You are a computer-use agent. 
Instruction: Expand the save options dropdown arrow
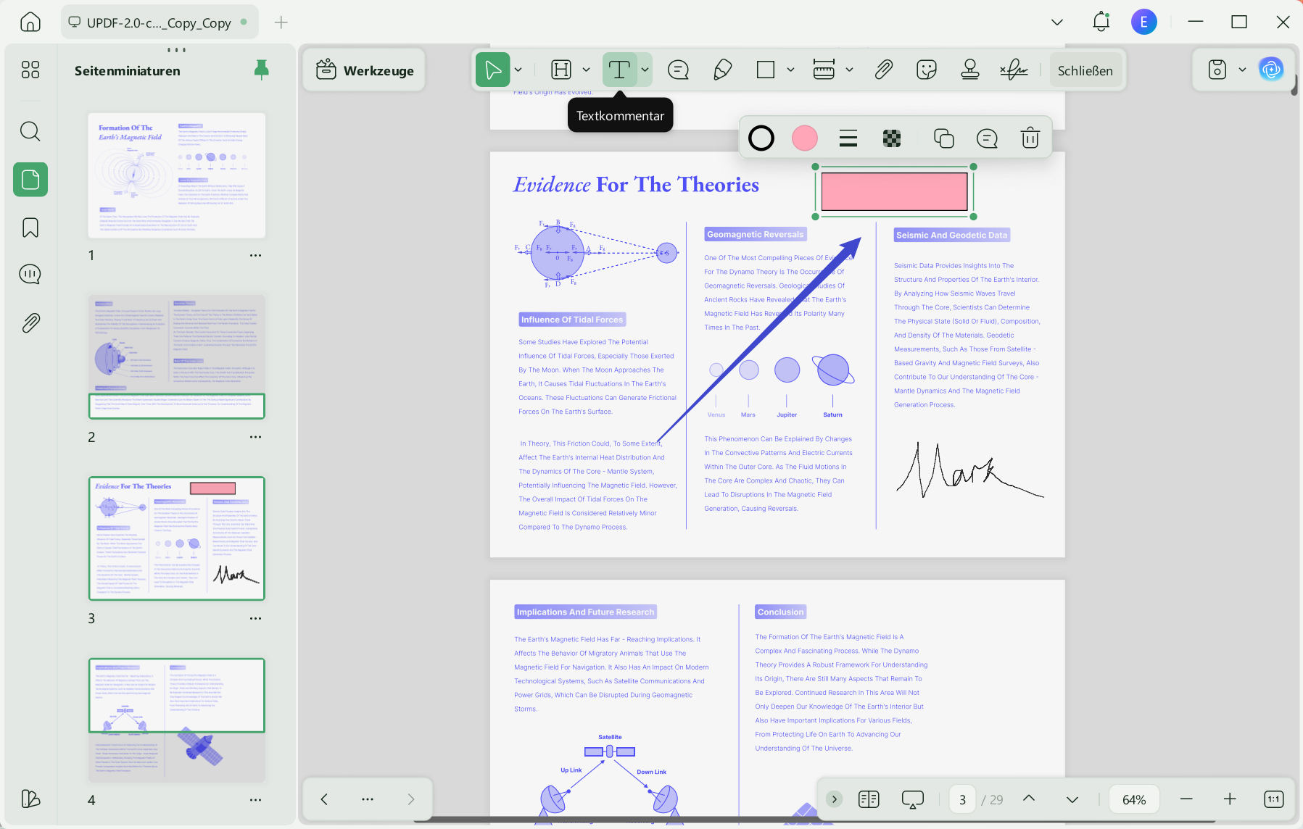1242,70
